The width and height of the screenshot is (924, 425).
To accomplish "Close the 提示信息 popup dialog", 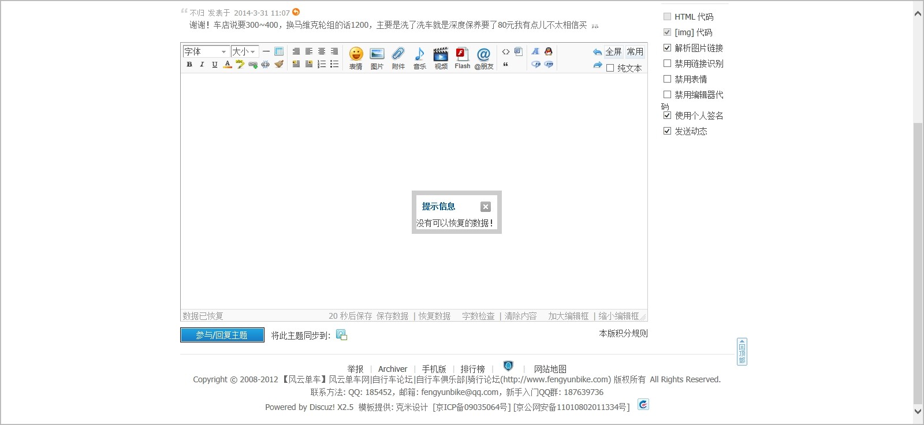I will tap(486, 207).
